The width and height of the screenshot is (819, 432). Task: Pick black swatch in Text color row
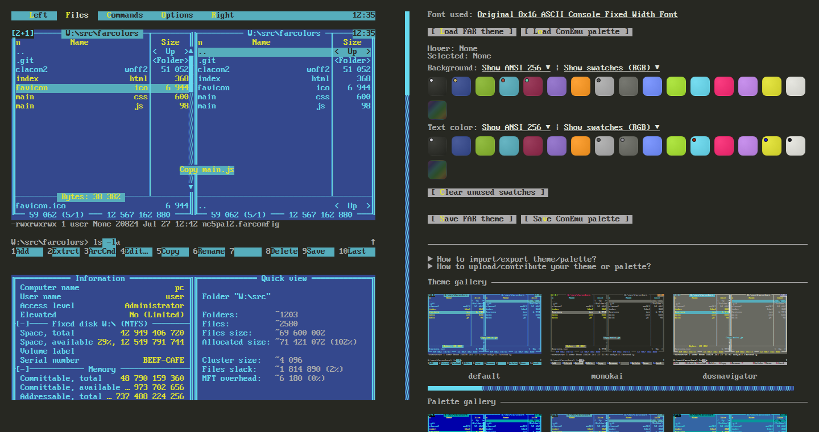pyautogui.click(x=437, y=146)
